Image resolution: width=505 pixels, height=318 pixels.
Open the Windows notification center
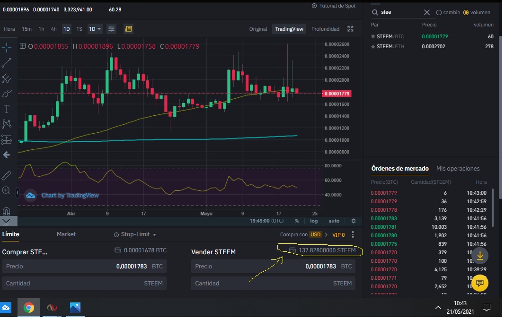point(487,308)
